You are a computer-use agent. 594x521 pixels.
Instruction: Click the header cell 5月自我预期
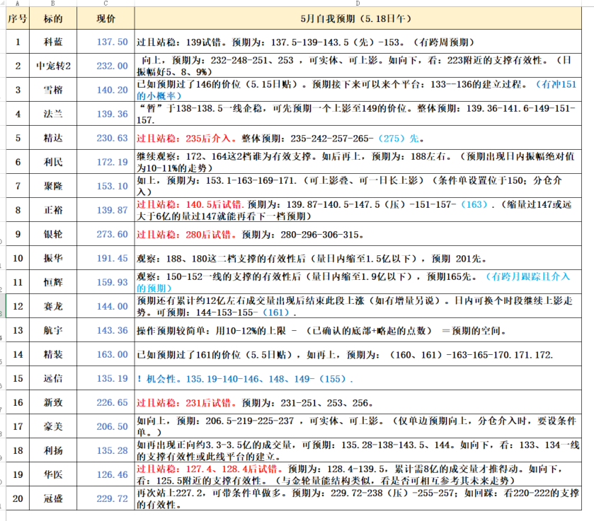coord(358,18)
